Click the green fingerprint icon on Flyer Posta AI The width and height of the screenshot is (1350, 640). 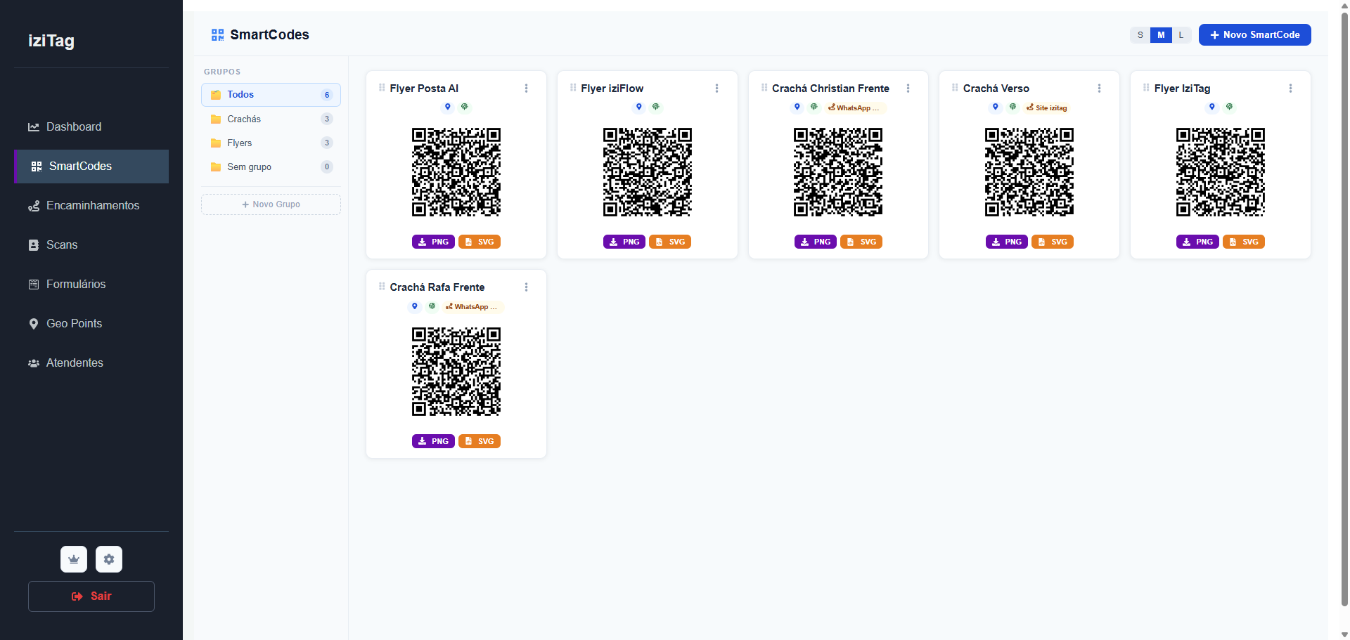[x=465, y=107]
